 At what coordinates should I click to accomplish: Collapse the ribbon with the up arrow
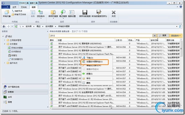[177, 7]
